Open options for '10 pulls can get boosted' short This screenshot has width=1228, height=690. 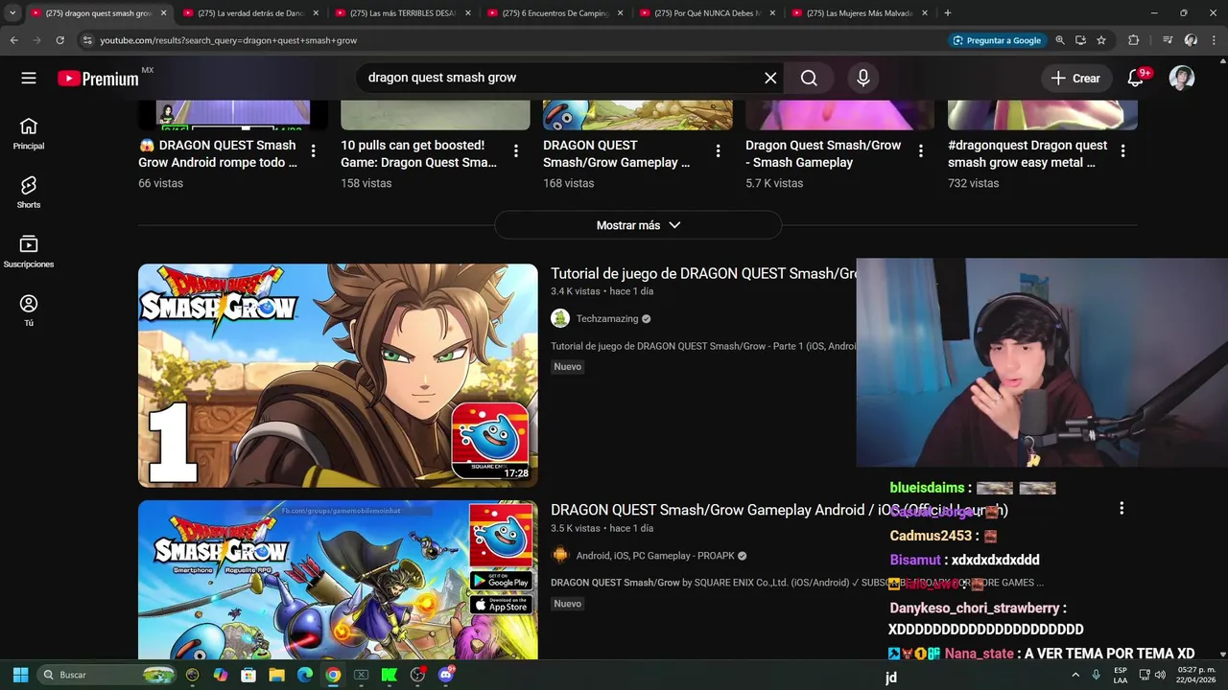(x=515, y=150)
